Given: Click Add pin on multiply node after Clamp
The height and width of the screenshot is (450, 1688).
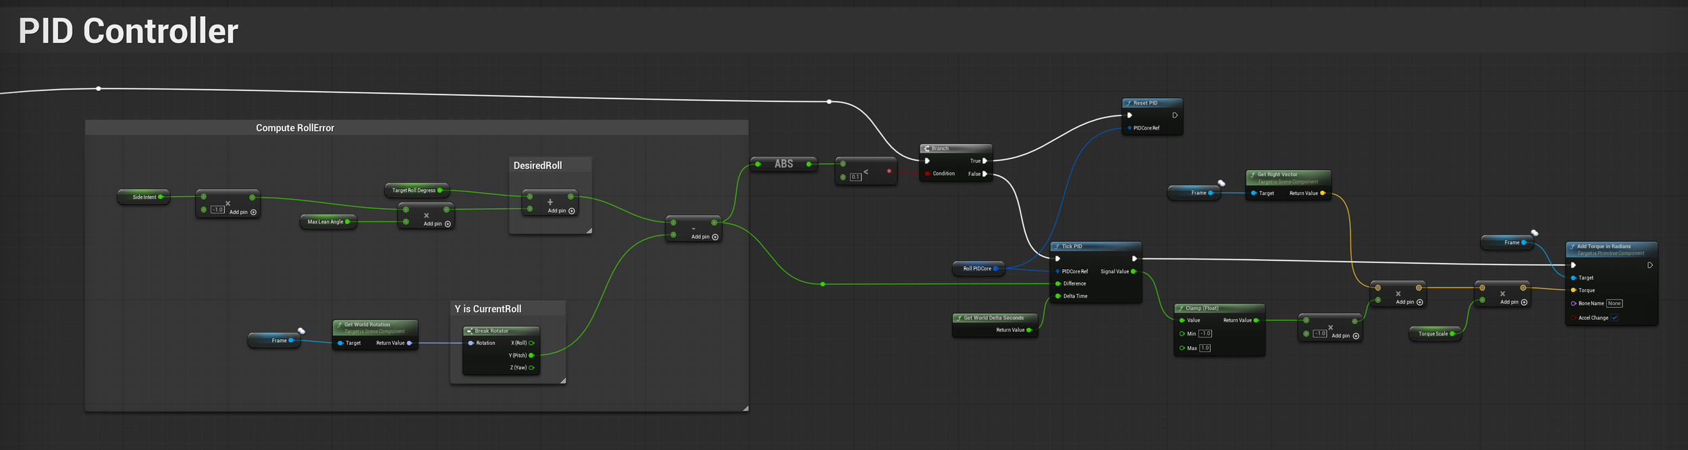Looking at the screenshot, I should coord(1345,336).
